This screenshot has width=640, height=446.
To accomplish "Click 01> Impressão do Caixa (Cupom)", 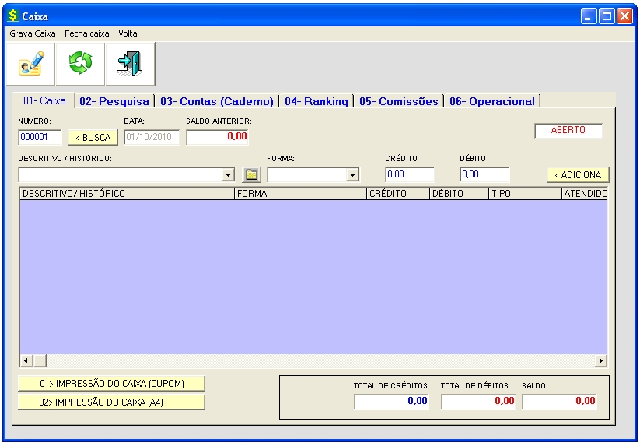I will coord(111,383).
